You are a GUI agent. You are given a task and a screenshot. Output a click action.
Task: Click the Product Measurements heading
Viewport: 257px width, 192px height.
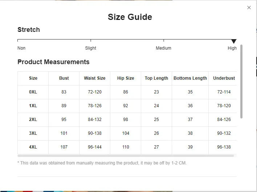(53, 62)
